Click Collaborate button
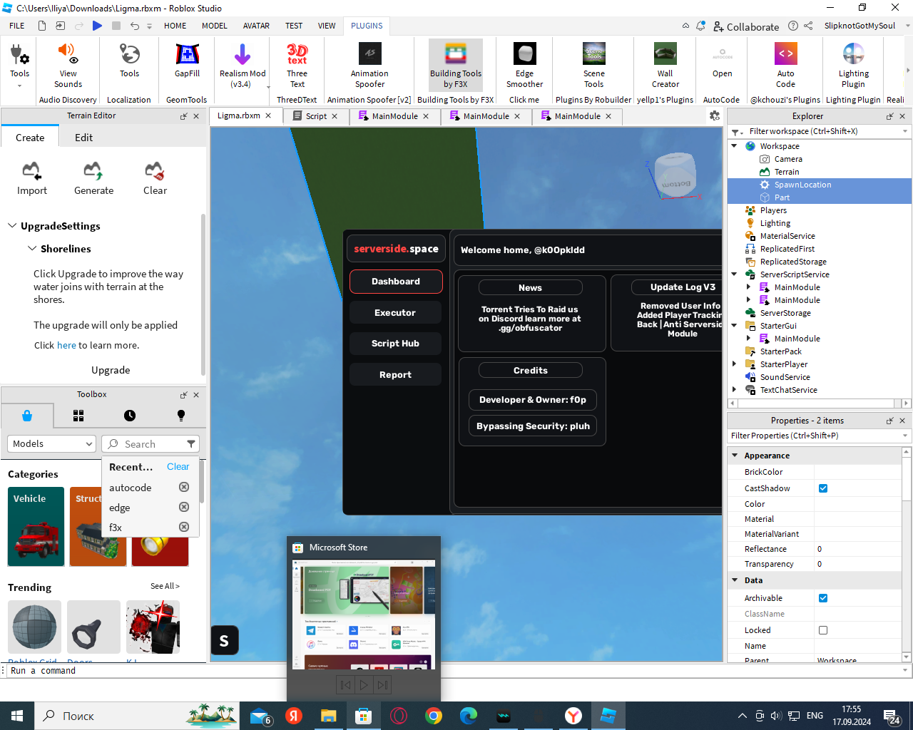 (x=746, y=26)
